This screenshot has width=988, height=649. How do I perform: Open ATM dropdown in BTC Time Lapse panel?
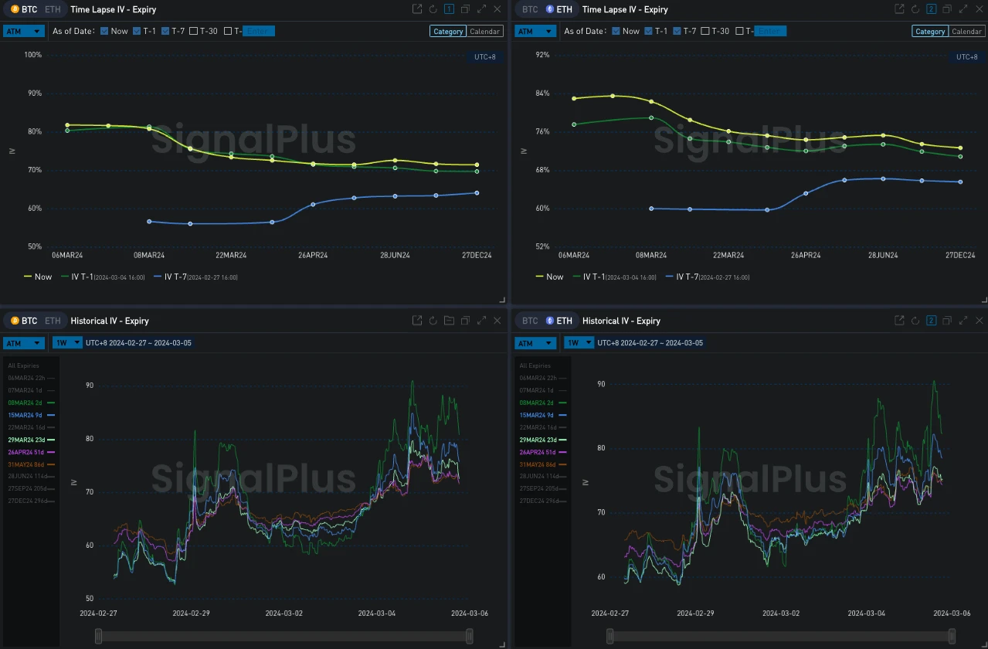[x=23, y=32]
